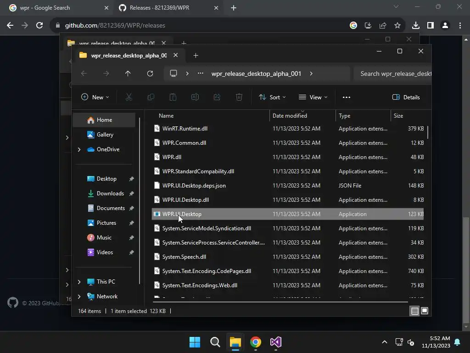This screenshot has width=470, height=353.
Task: Open Chrome three-dot menu
Action: 460,26
